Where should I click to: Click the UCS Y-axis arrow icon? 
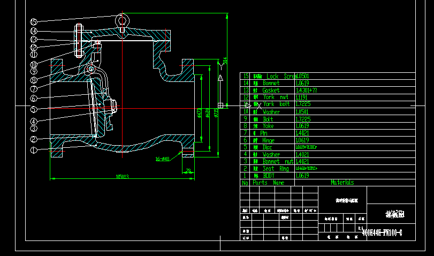(220, 67)
